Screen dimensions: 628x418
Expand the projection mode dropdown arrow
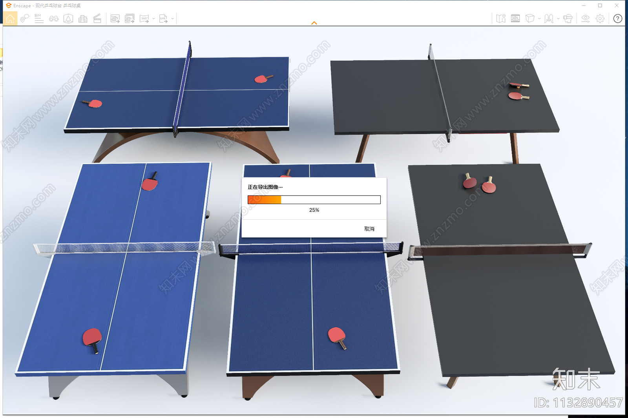tap(539, 18)
